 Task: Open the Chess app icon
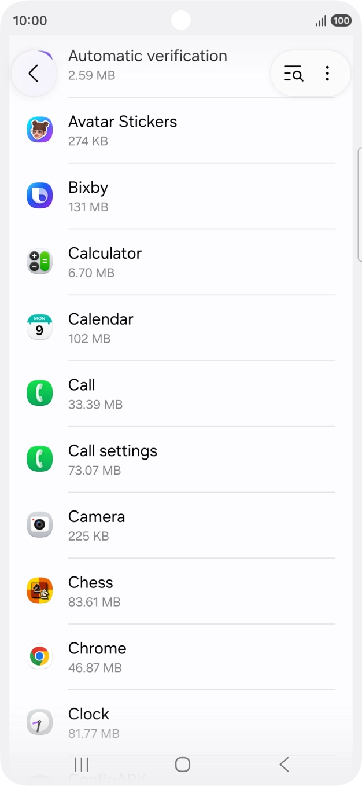pyautogui.click(x=39, y=590)
